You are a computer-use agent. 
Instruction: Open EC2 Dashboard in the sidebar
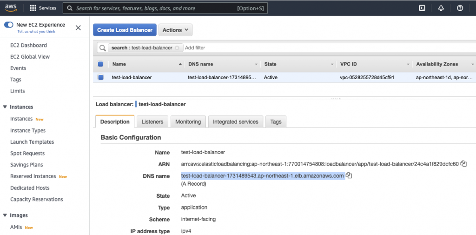28,45
